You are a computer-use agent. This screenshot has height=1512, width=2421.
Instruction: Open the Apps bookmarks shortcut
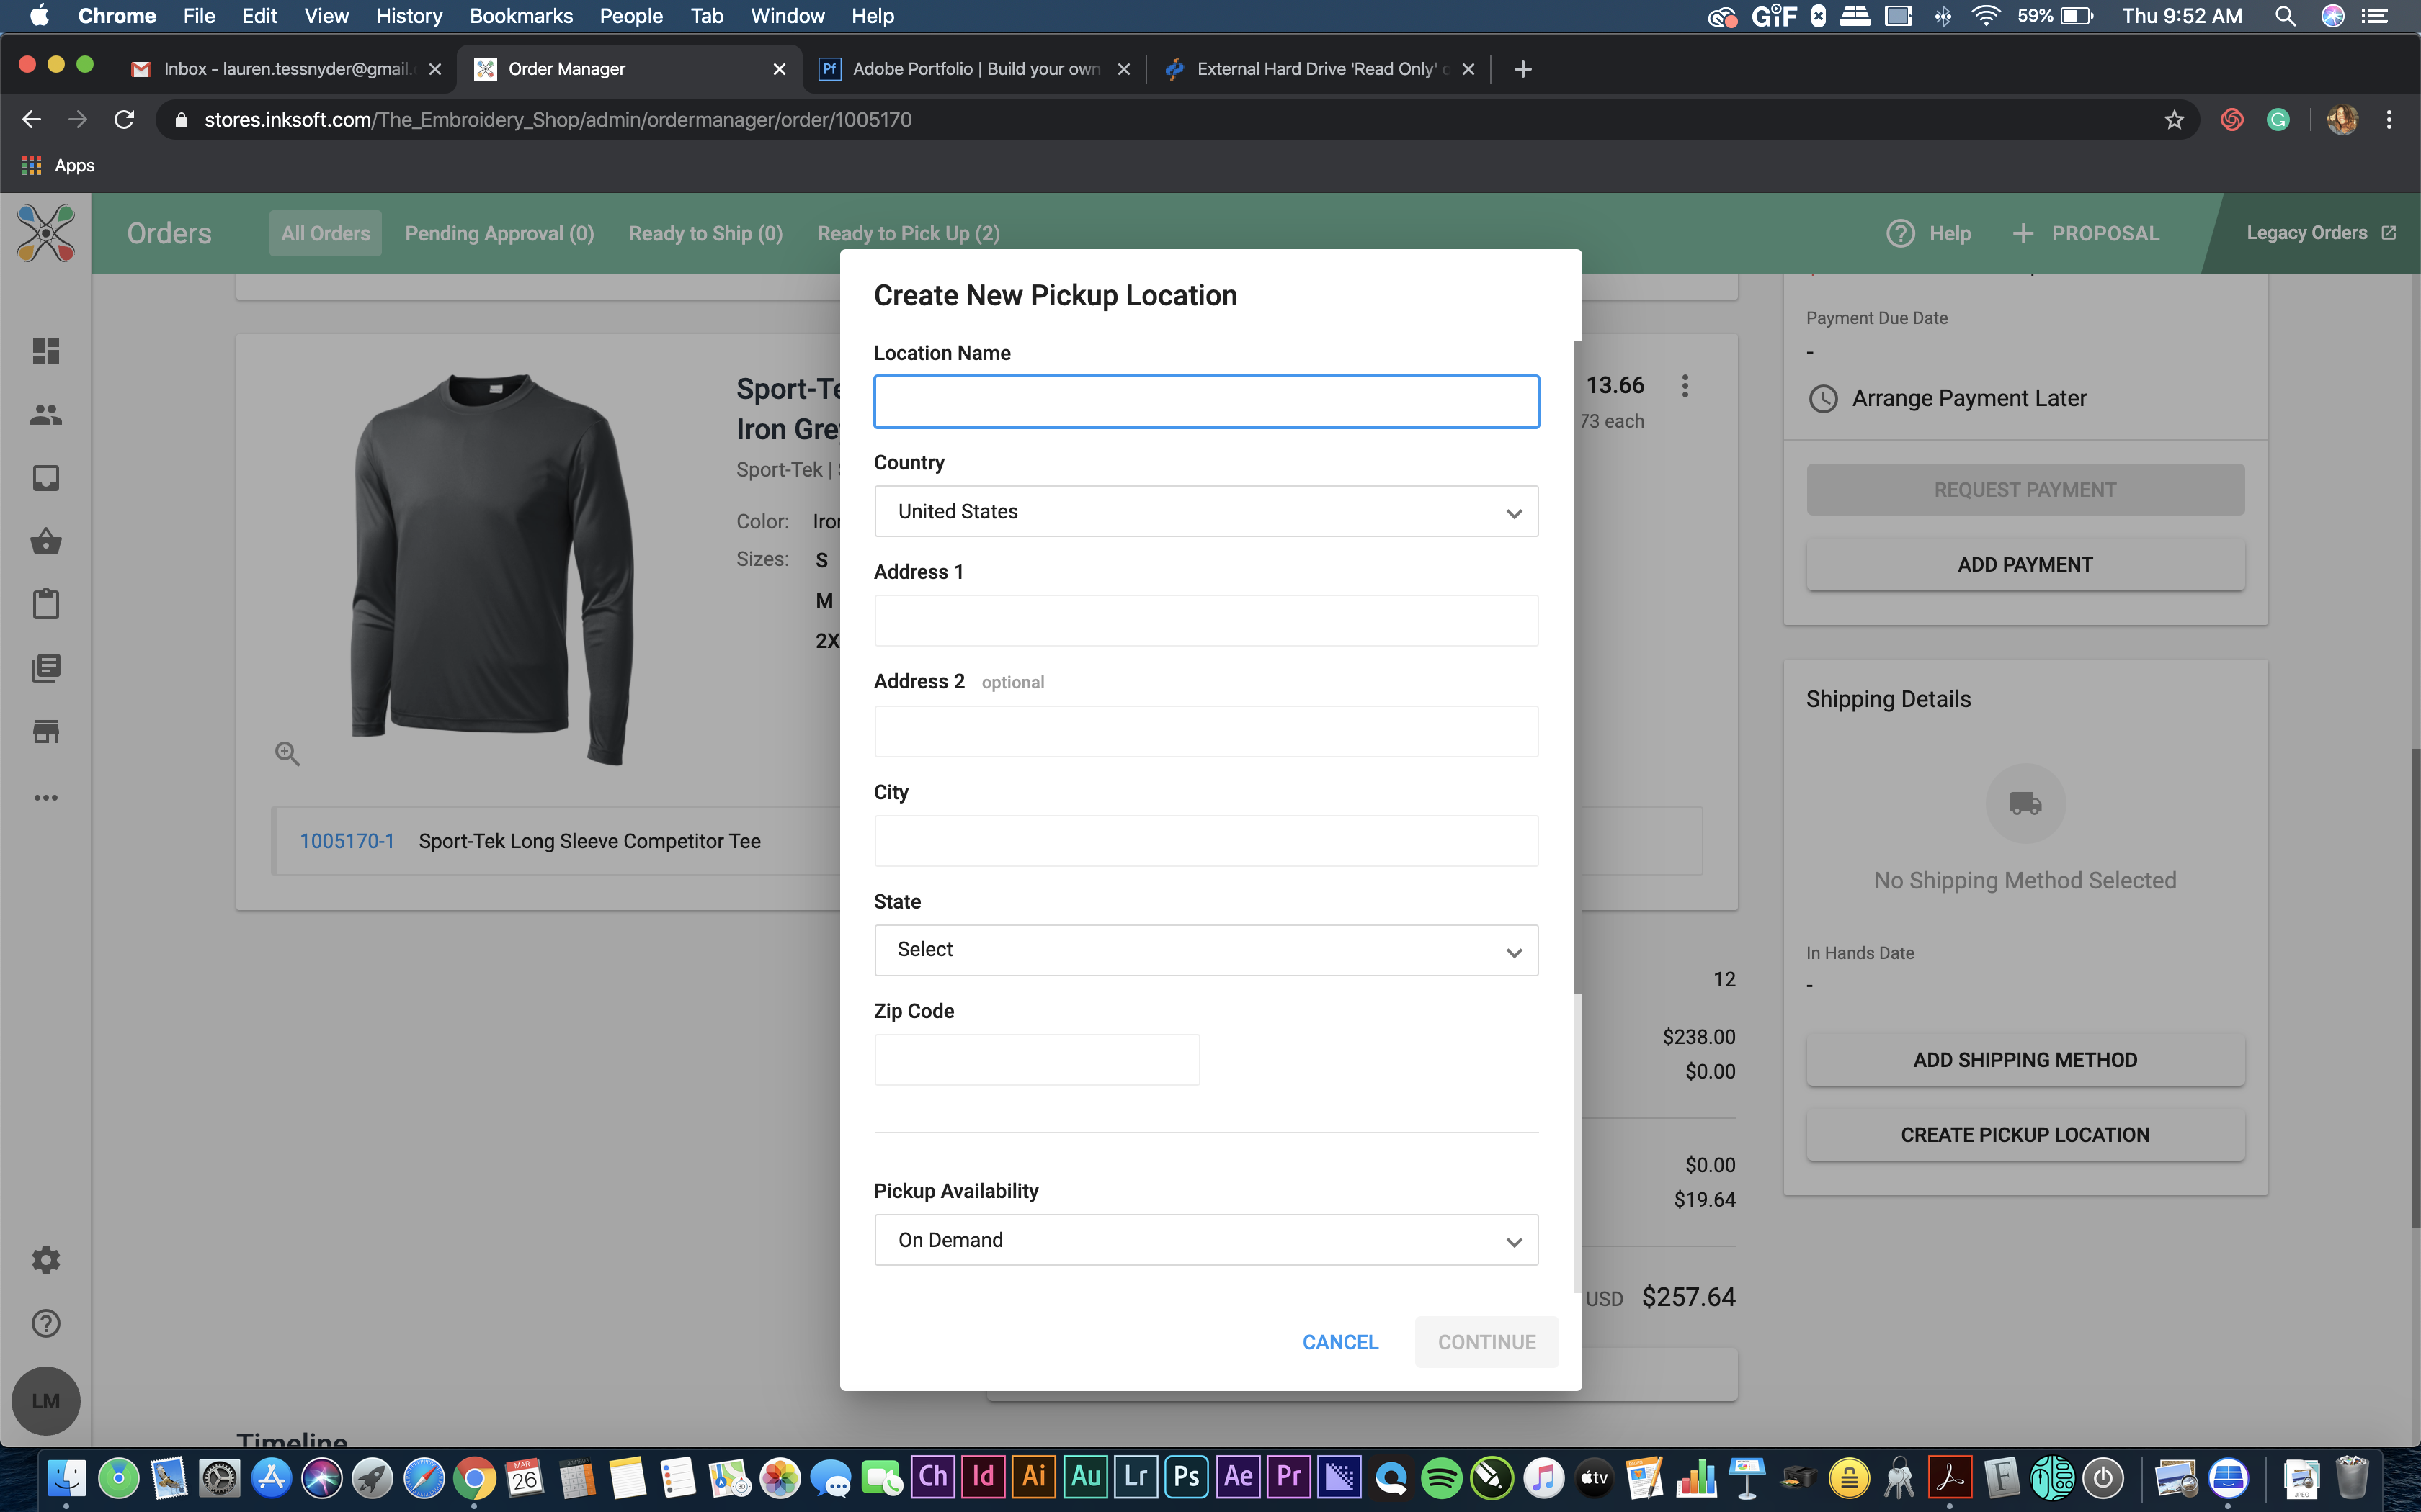point(58,165)
